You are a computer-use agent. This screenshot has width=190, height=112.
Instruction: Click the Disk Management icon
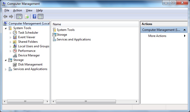pyautogui.click(x=15, y=64)
